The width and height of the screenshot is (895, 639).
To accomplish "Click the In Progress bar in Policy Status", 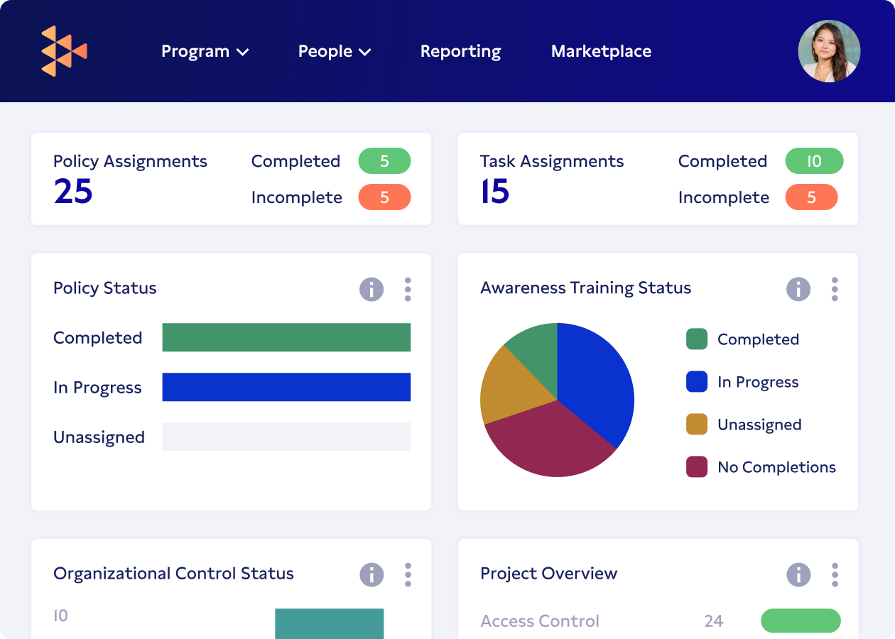I will (x=286, y=387).
